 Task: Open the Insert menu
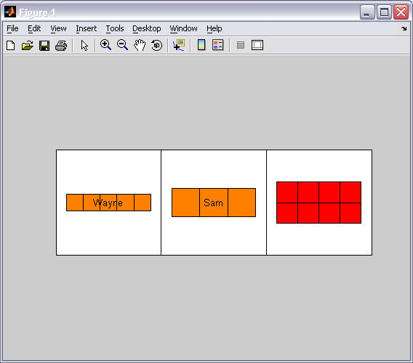[86, 28]
